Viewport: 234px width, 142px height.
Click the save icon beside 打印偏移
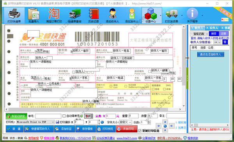click(57, 122)
